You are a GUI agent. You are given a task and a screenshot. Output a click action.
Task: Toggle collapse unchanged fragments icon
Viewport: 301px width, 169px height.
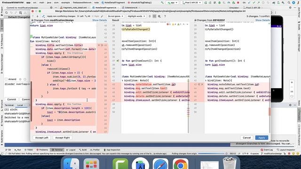[x=150, y=16]
